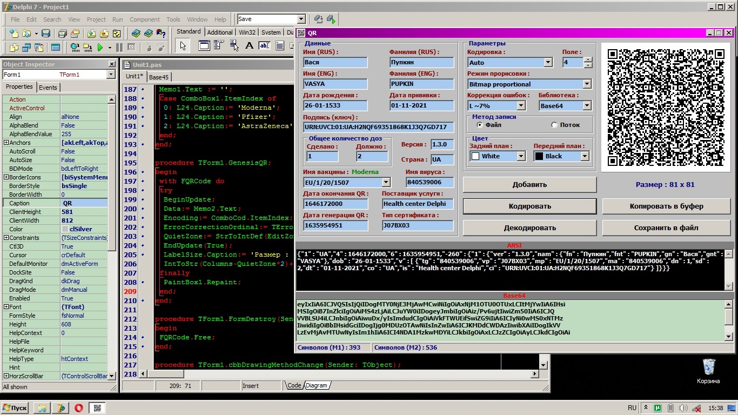
Task: Select the MainMenu component icon
Action: tap(219, 46)
